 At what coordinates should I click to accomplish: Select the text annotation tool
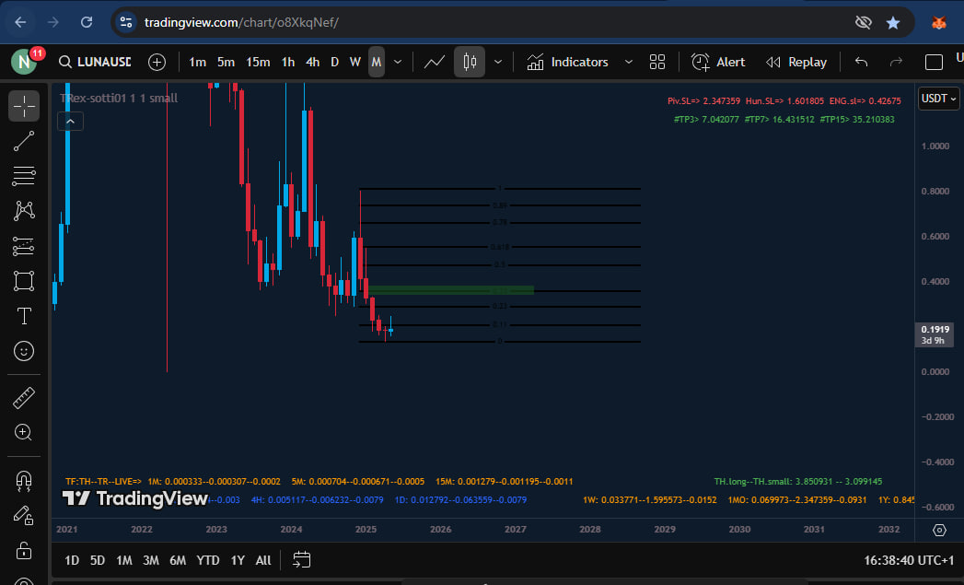tap(24, 316)
